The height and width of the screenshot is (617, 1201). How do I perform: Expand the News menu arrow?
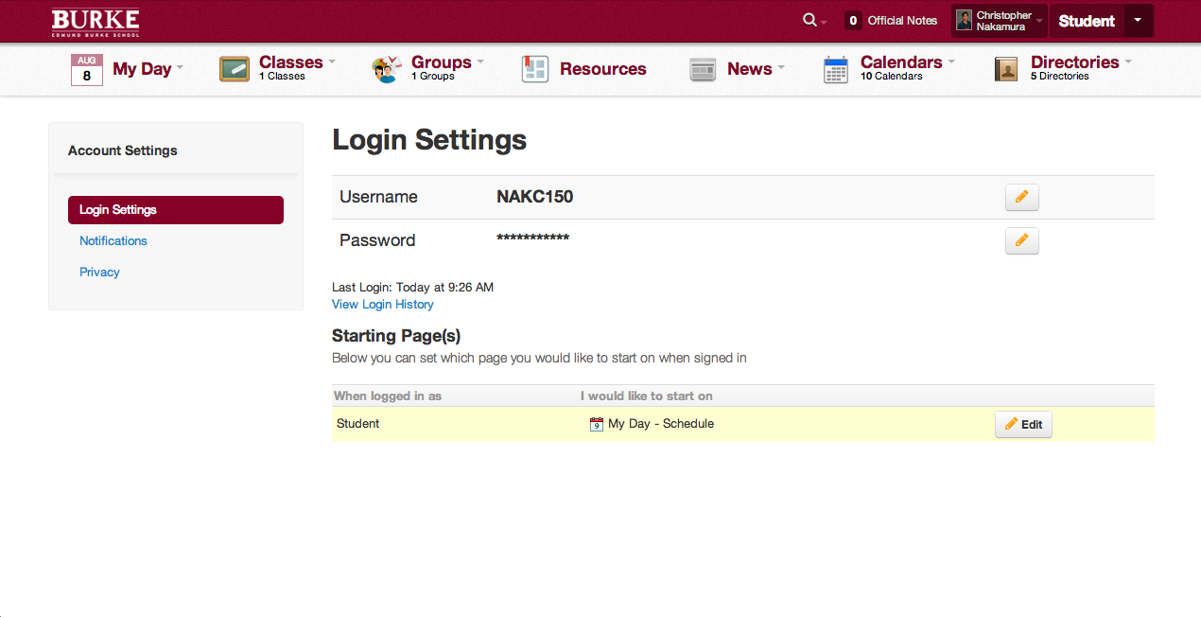pyautogui.click(x=781, y=67)
